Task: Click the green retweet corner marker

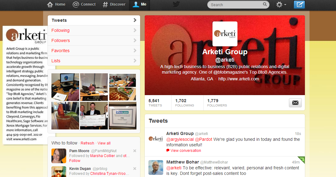Action: coord(302,159)
